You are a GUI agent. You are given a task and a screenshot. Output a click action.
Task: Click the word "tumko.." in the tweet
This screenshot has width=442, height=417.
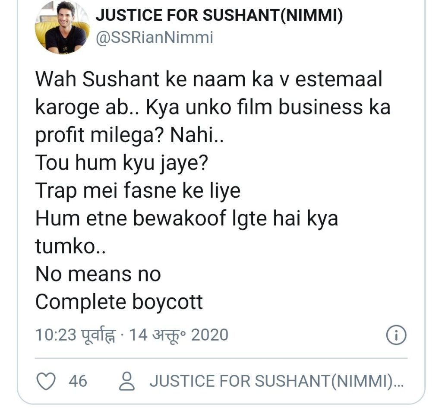tap(70, 246)
